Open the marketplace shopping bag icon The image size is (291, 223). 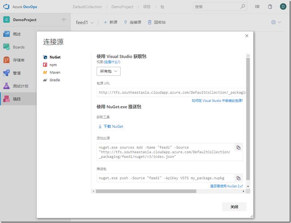click(270, 7)
